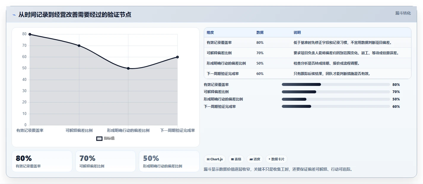Click the 80% label beside progress bar
Image resolution: width=423 pixels, height=184 pixels.
pos(396,84)
